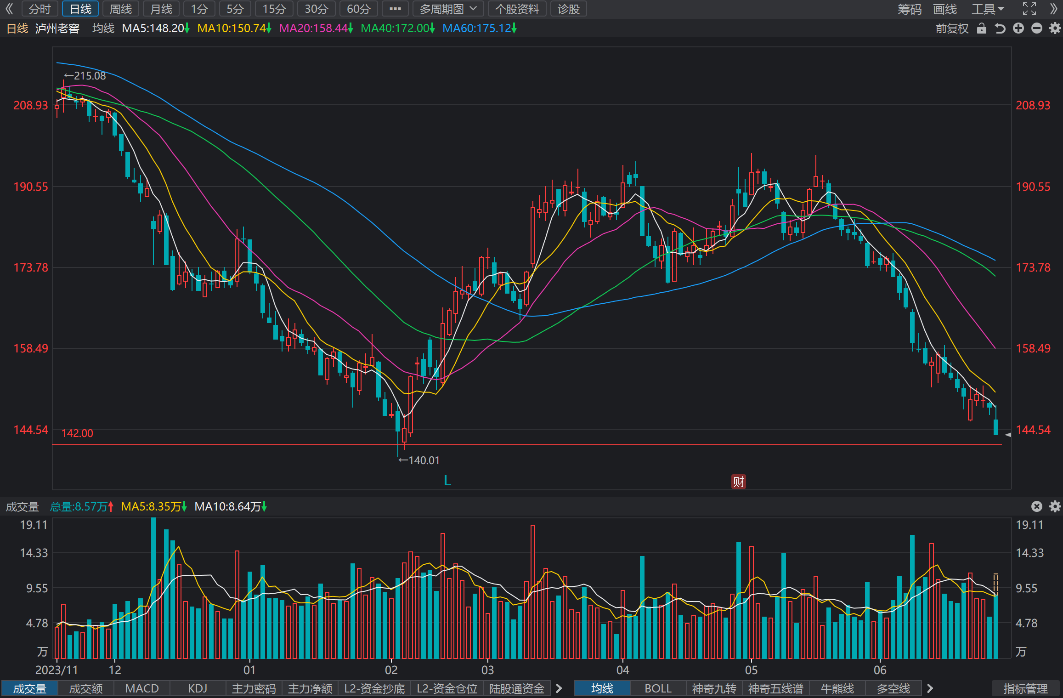This screenshot has width=1063, height=698.
Task: Click the volume MA5:8.35万 value
Action: [154, 506]
